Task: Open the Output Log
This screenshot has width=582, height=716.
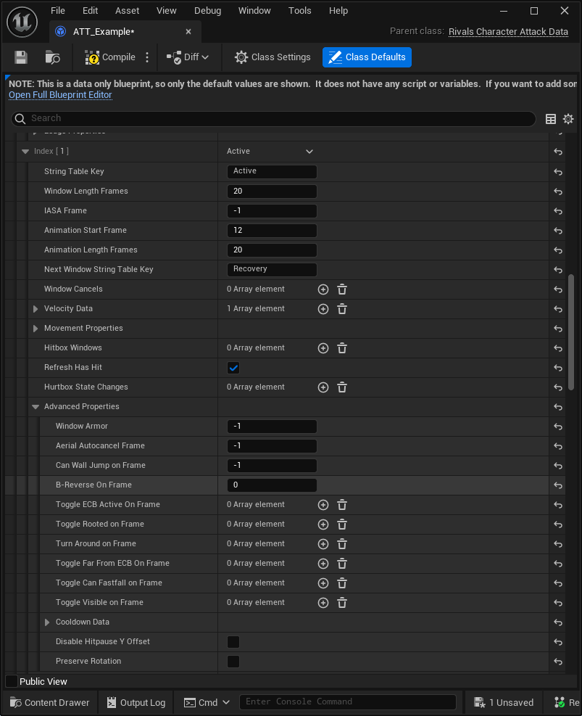Action: [x=136, y=702]
